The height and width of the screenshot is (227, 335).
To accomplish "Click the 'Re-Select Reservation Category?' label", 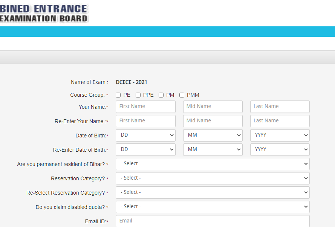I will [x=66, y=193].
